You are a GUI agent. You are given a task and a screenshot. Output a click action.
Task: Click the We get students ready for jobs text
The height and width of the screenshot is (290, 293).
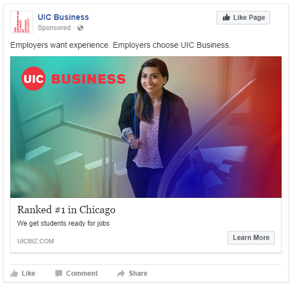point(63,223)
